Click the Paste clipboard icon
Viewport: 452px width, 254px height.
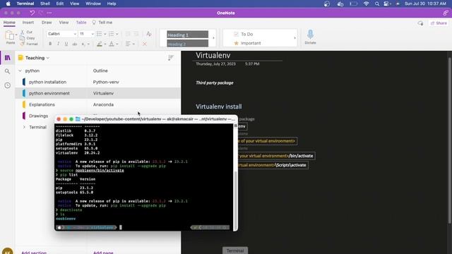[10, 35]
